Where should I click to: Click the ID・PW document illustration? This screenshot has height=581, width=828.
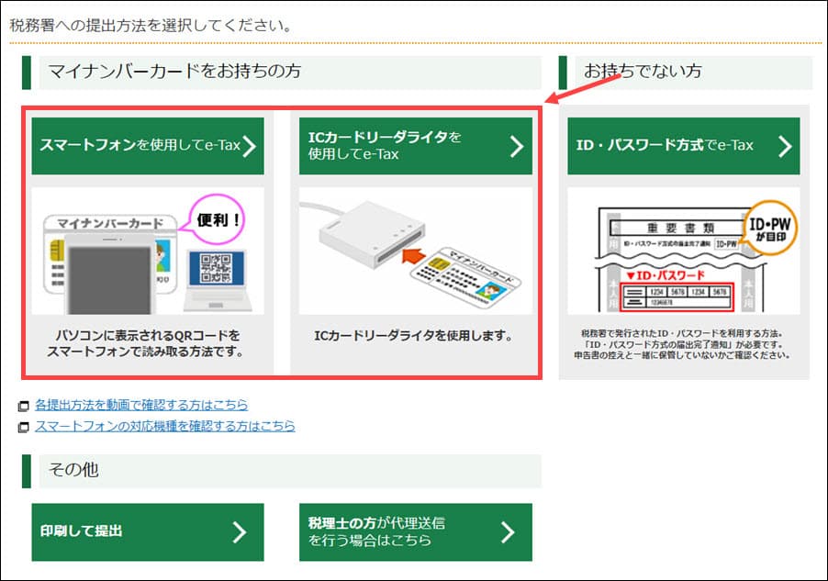coord(683,251)
